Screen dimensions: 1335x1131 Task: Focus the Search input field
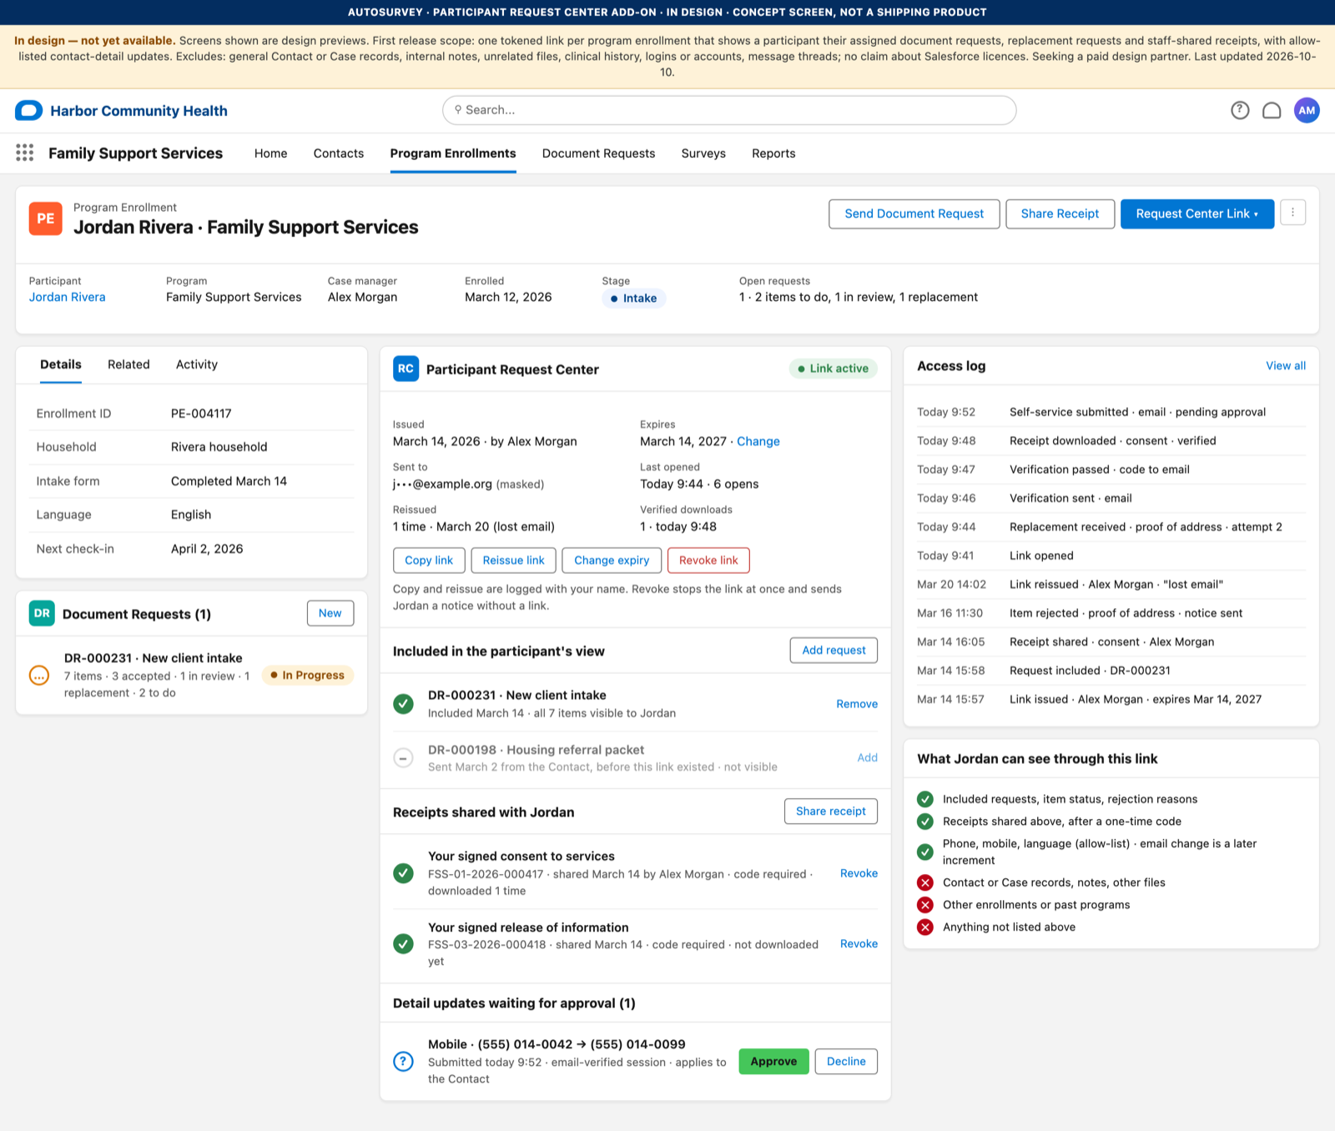click(729, 110)
